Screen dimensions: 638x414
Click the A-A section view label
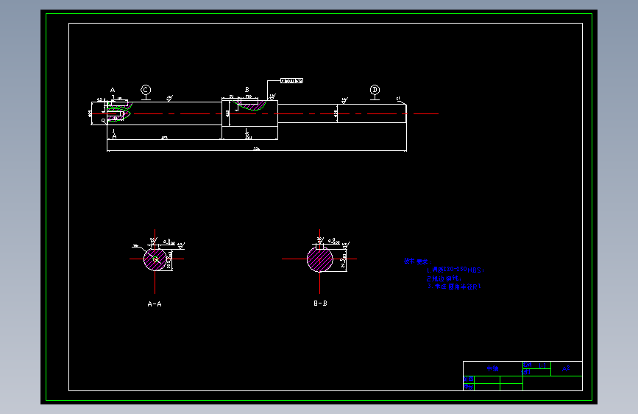[155, 304]
